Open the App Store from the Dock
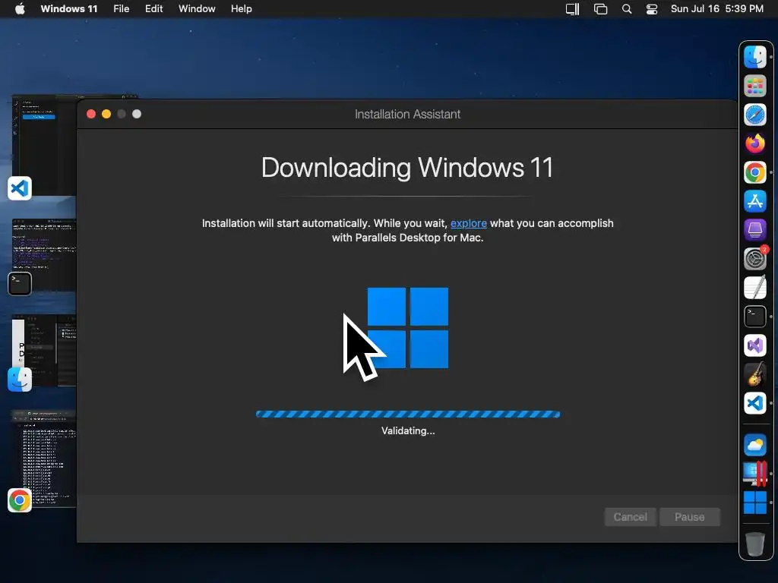This screenshot has width=778, height=583. click(x=754, y=201)
